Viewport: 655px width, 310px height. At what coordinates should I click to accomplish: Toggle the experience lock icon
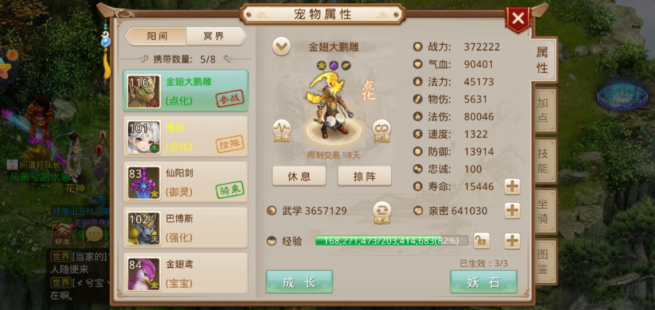coord(481,241)
